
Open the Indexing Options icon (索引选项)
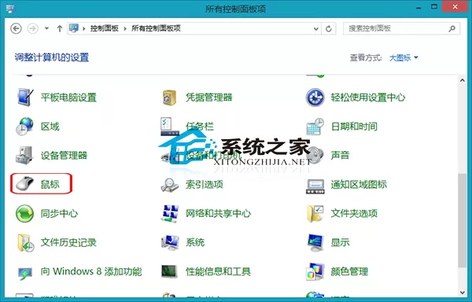coord(169,185)
